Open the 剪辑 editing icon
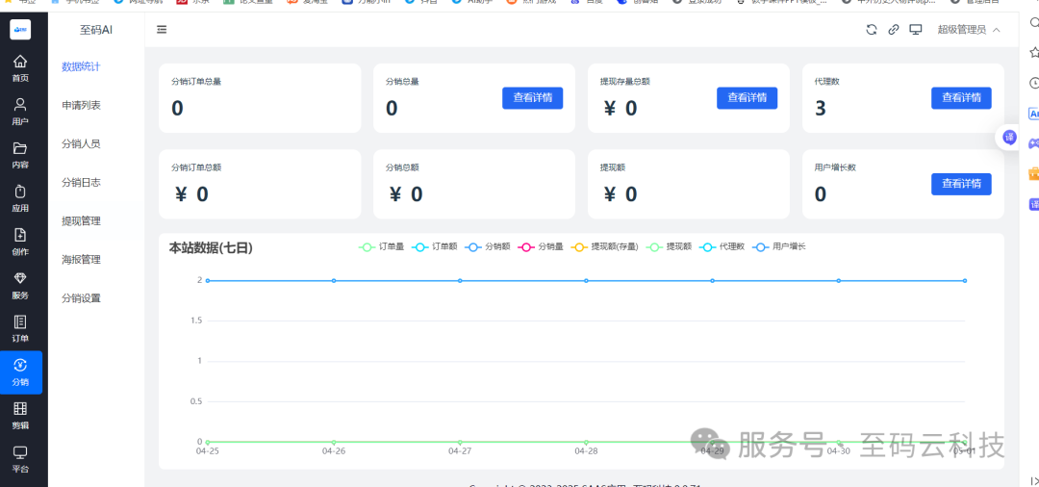The width and height of the screenshot is (1039, 487). click(20, 415)
